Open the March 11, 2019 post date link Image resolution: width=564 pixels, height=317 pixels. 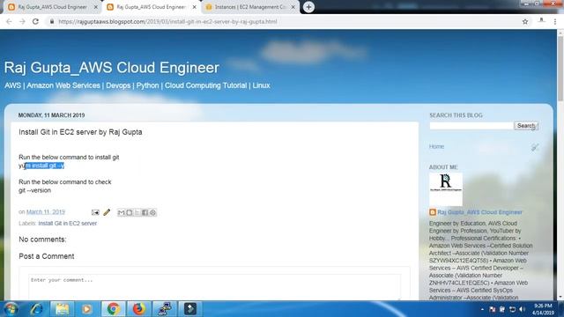(46, 211)
